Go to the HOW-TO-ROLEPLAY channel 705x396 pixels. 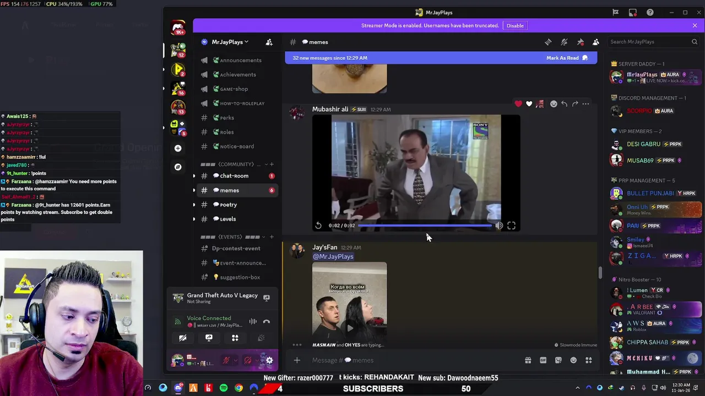click(237, 103)
